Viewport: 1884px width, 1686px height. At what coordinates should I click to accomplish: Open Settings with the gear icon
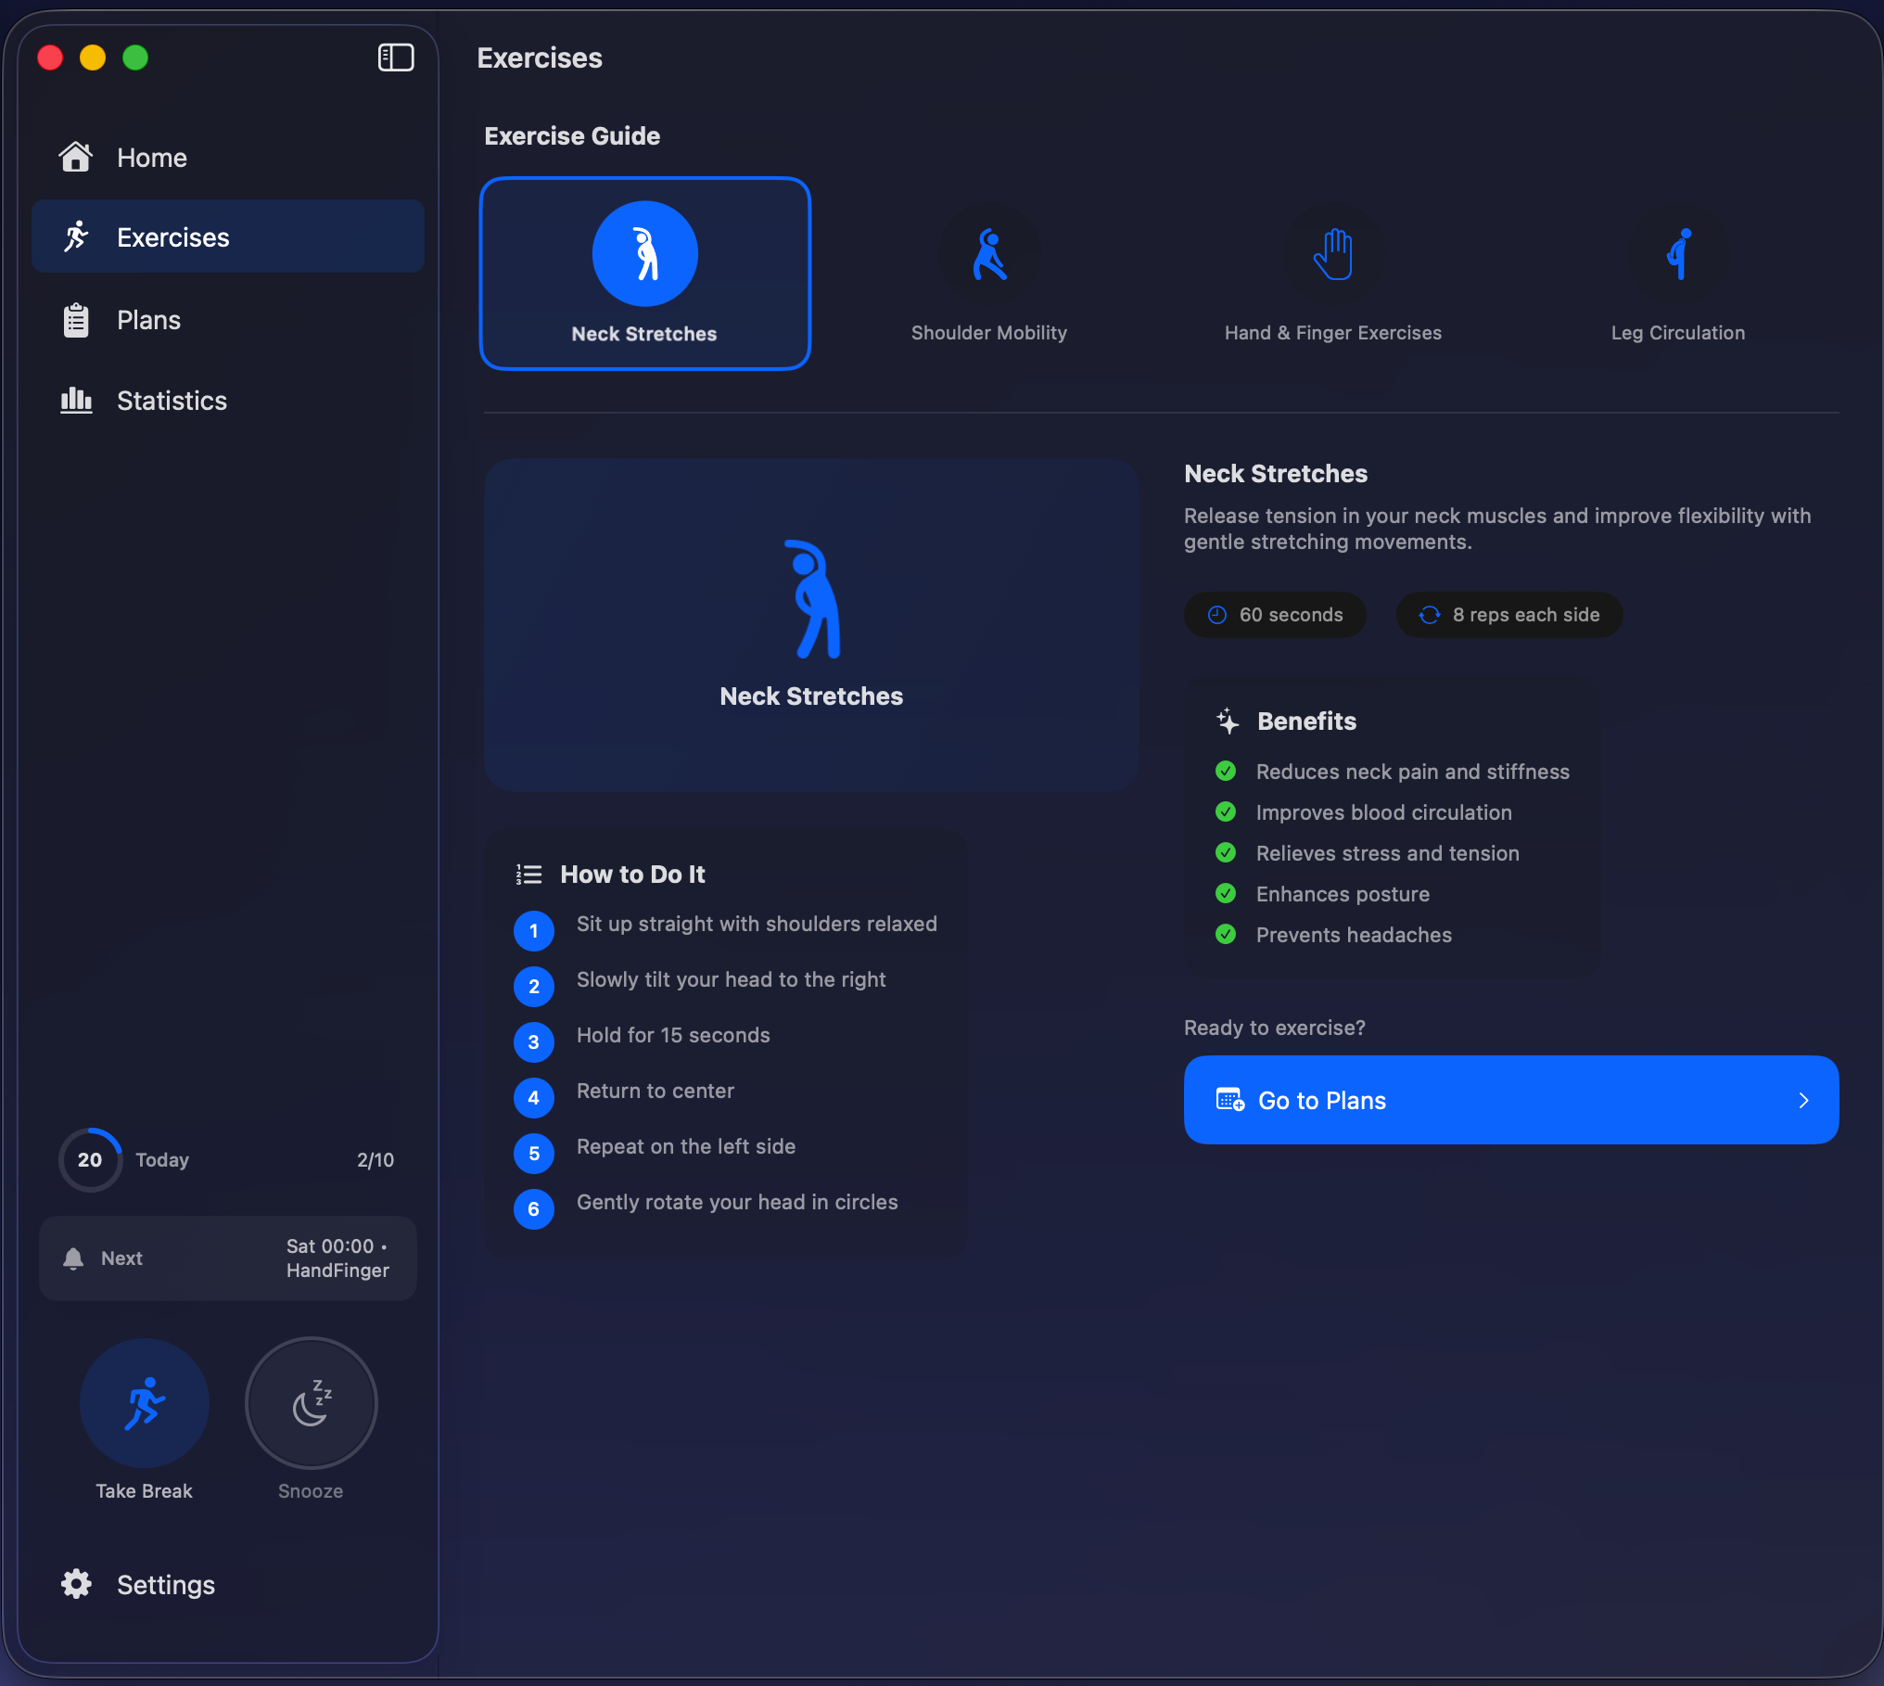[x=77, y=1584]
